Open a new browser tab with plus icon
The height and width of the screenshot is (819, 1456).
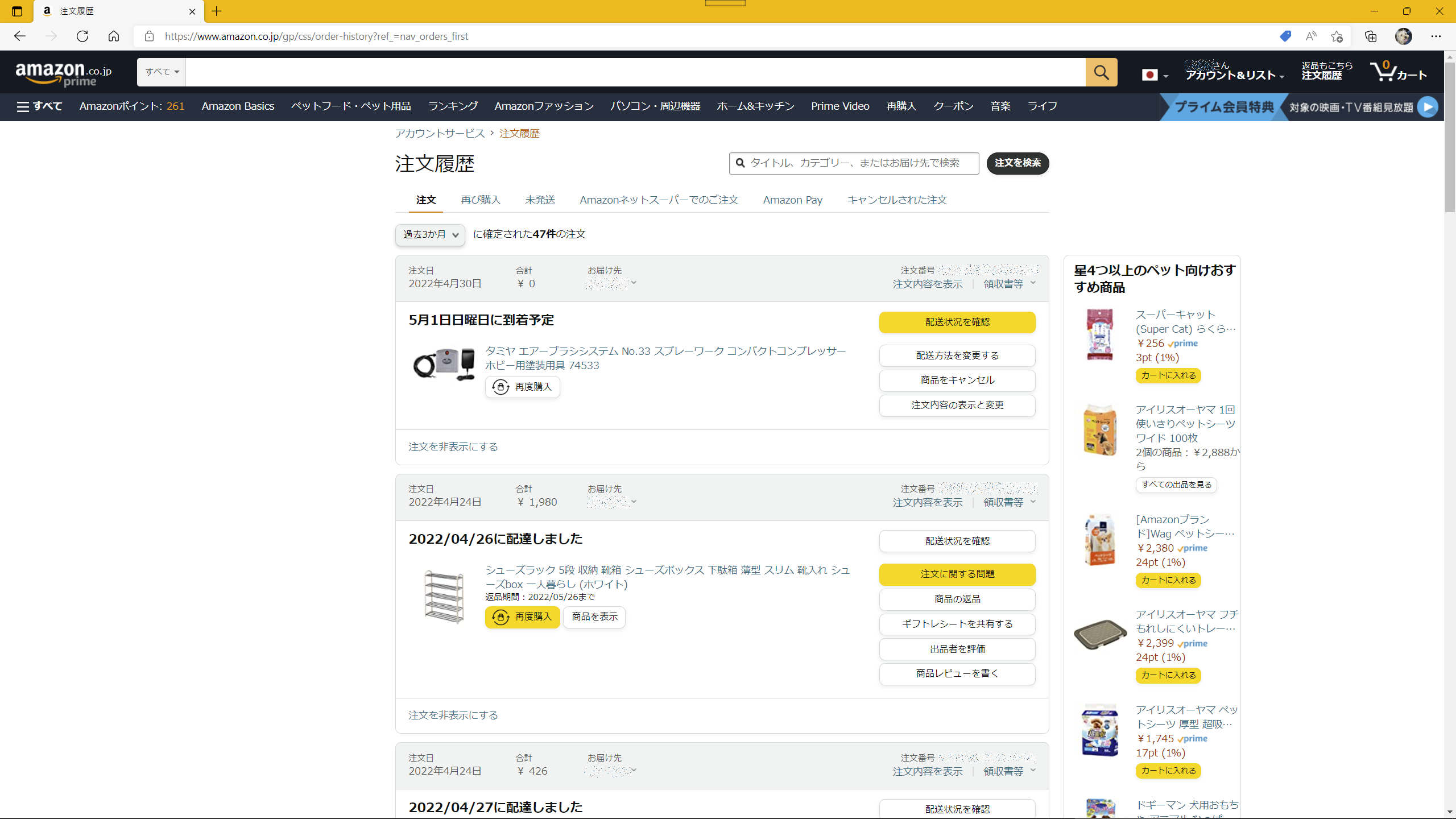click(217, 11)
